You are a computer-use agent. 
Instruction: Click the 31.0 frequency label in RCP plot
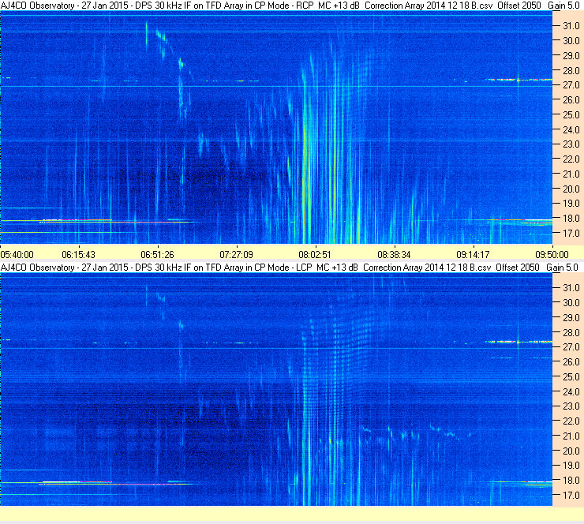(571, 26)
